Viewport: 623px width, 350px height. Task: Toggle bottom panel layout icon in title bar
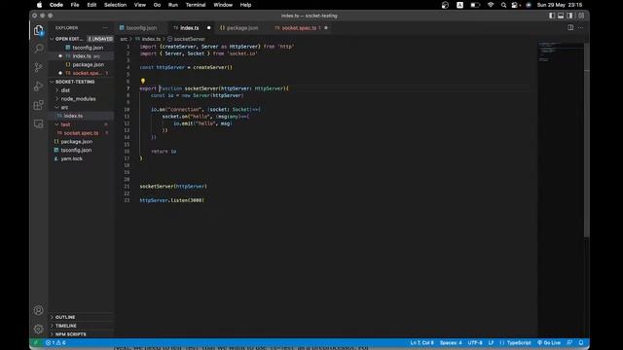561,16
